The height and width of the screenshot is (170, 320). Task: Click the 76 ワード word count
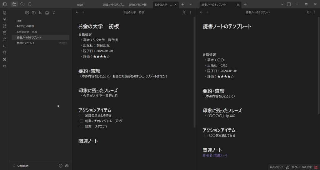click(296, 167)
